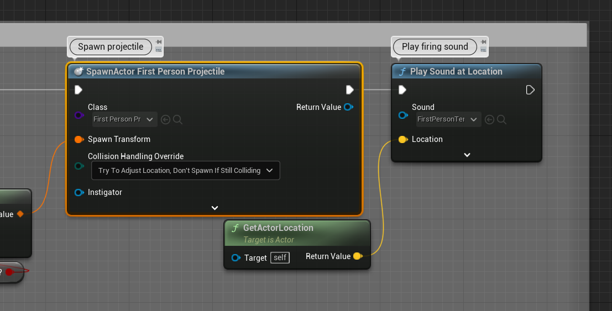
Task: Click the SpawnActor node bomb icon
Action: 79,71
